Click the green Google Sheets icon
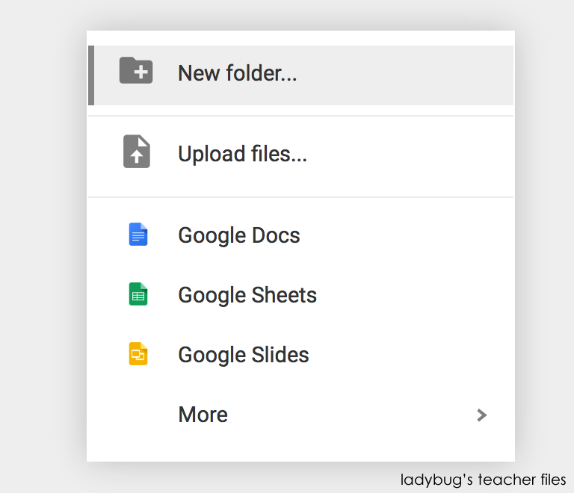The image size is (574, 493). click(138, 294)
